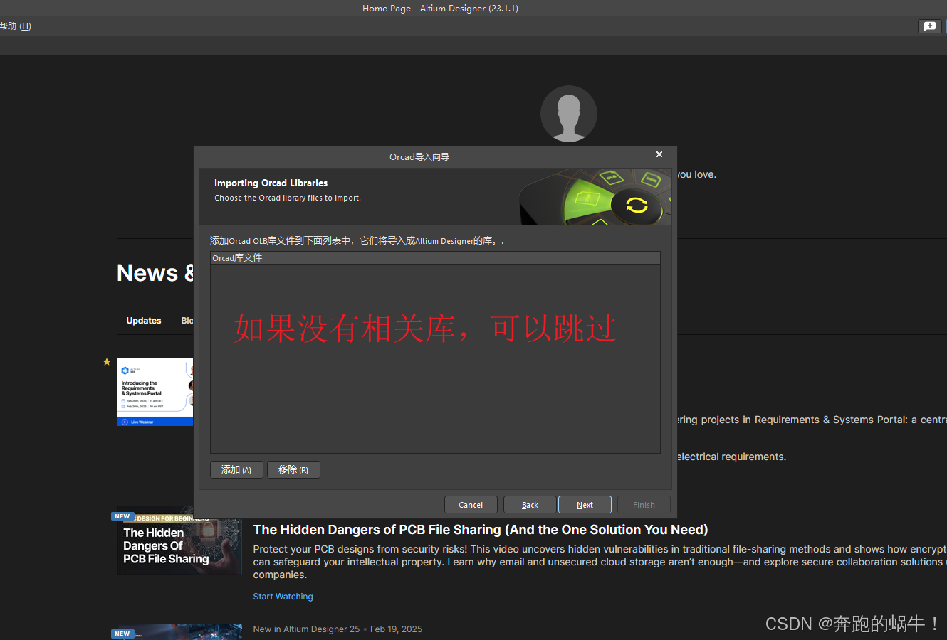Click Next in the Orcad import wizard
Viewport: 947px width, 640px height.
(585, 505)
